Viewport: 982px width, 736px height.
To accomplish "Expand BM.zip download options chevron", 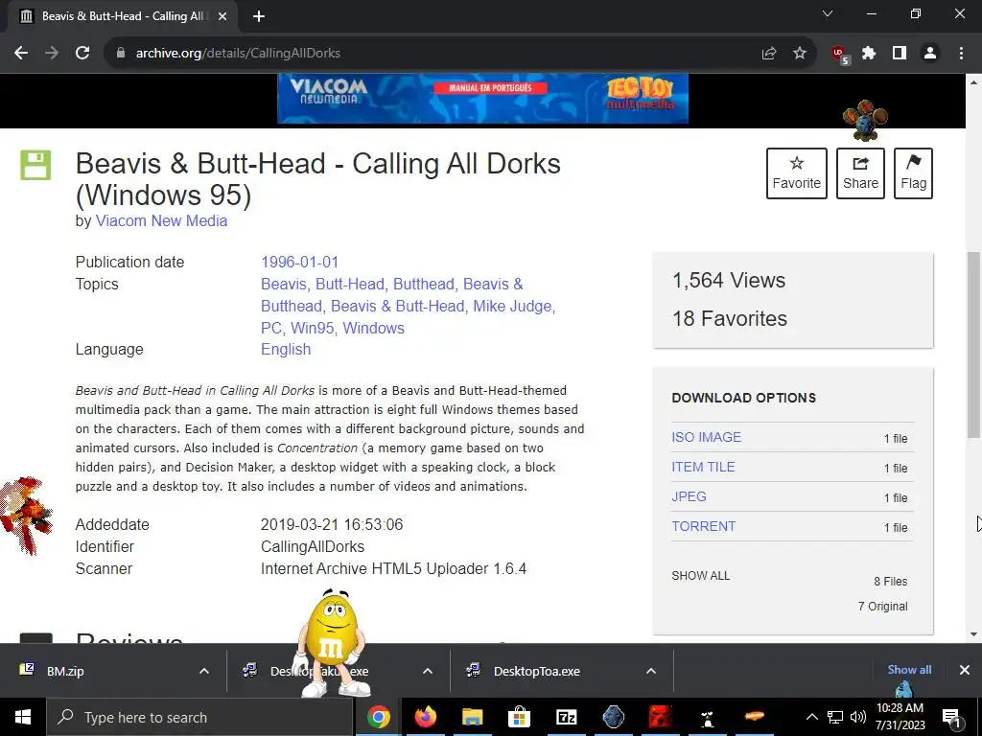I will pyautogui.click(x=203, y=671).
